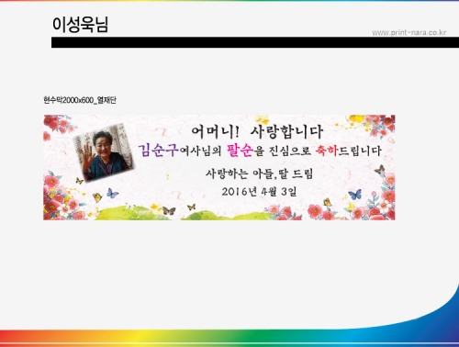459x347 pixels.
Task: Select the 사랑하는 아들, 딸 드림 line
Action: pos(259,173)
